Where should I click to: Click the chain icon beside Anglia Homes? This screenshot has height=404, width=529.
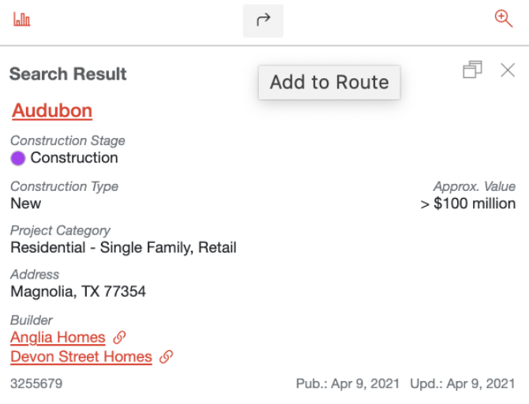pos(119,338)
